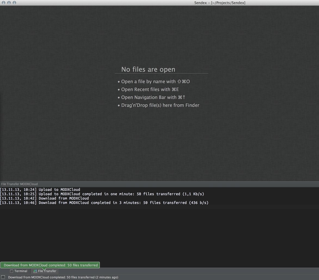Image resolution: width=319 pixels, height=280 pixels.
Task: Click the File Transfer arrows icon
Action: (35, 271)
